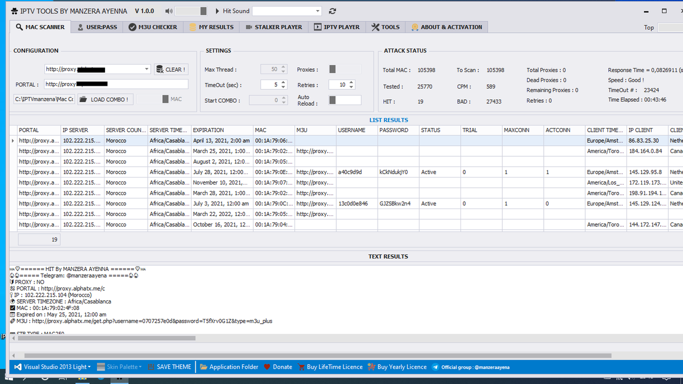Increase the TimeOut (sec) stepper value
The height and width of the screenshot is (384, 683).
pyautogui.click(x=283, y=82)
